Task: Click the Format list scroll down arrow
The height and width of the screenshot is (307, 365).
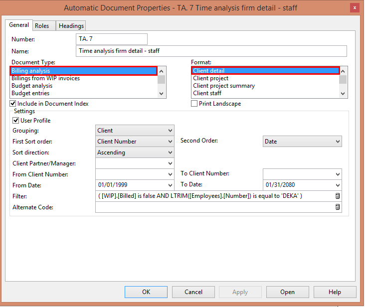Action: pyautogui.click(x=343, y=94)
